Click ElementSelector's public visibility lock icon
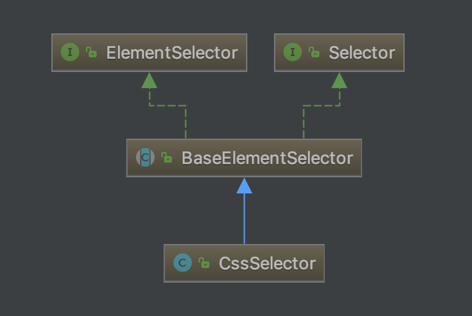The width and height of the screenshot is (472, 316). [x=91, y=53]
